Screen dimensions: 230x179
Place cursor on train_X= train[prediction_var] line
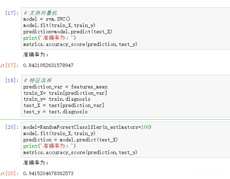pyautogui.click(x=65, y=93)
